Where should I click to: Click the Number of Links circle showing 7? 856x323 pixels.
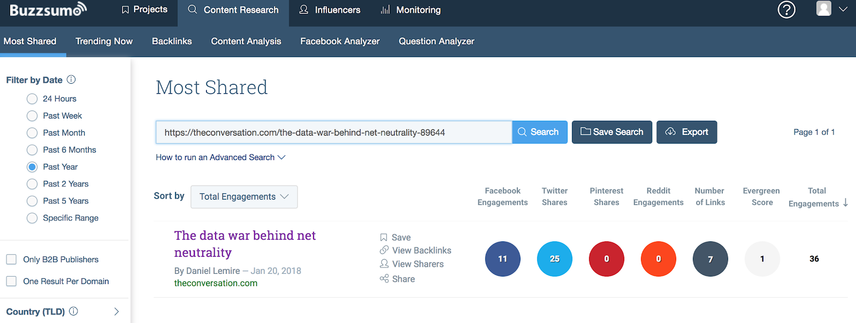(710, 259)
